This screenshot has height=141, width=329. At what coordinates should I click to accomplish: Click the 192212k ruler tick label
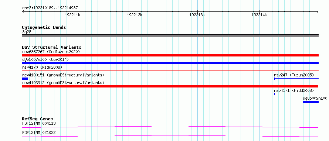click(x=135, y=15)
